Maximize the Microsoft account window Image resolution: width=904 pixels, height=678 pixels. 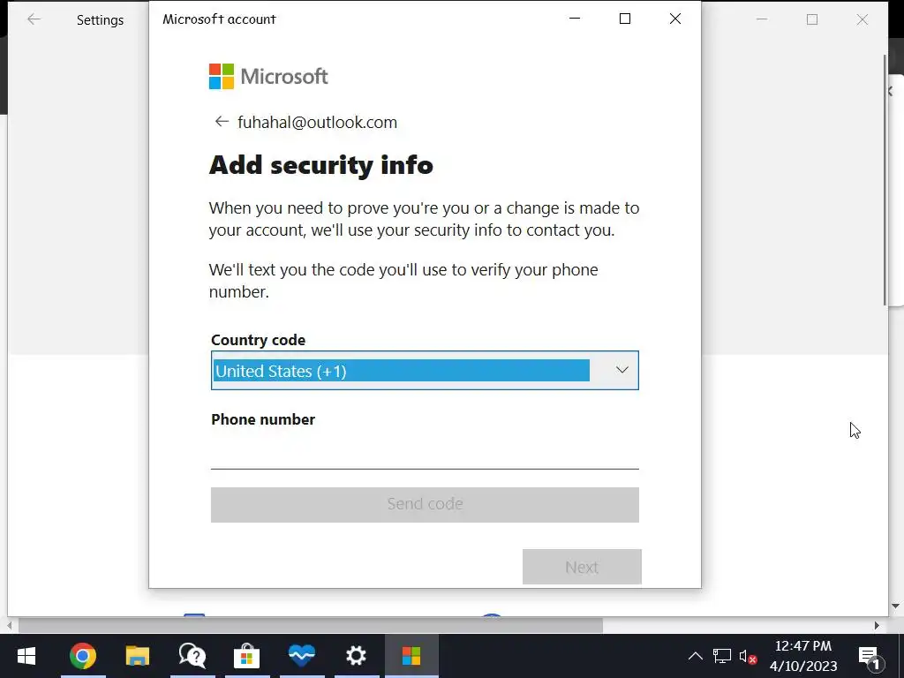pyautogui.click(x=624, y=19)
